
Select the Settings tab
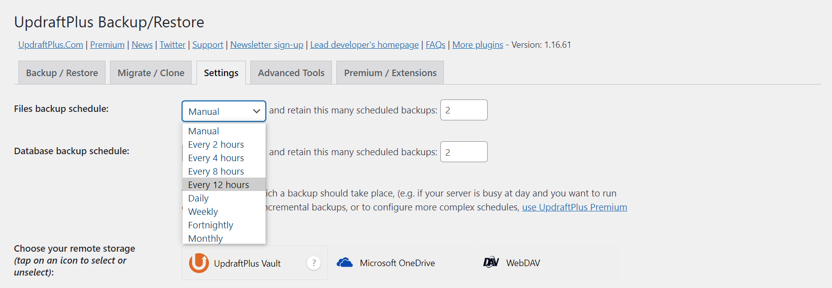click(221, 73)
